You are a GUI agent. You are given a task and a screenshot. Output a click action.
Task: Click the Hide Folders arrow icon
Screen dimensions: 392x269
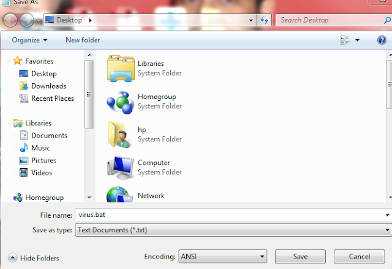point(12,257)
